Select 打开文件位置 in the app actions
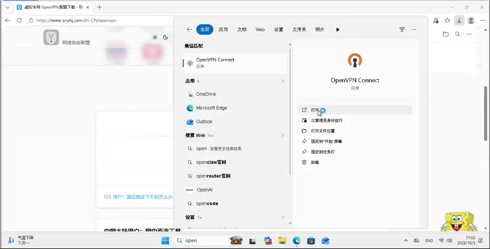Screen dimensions: 490x249 click(355, 131)
